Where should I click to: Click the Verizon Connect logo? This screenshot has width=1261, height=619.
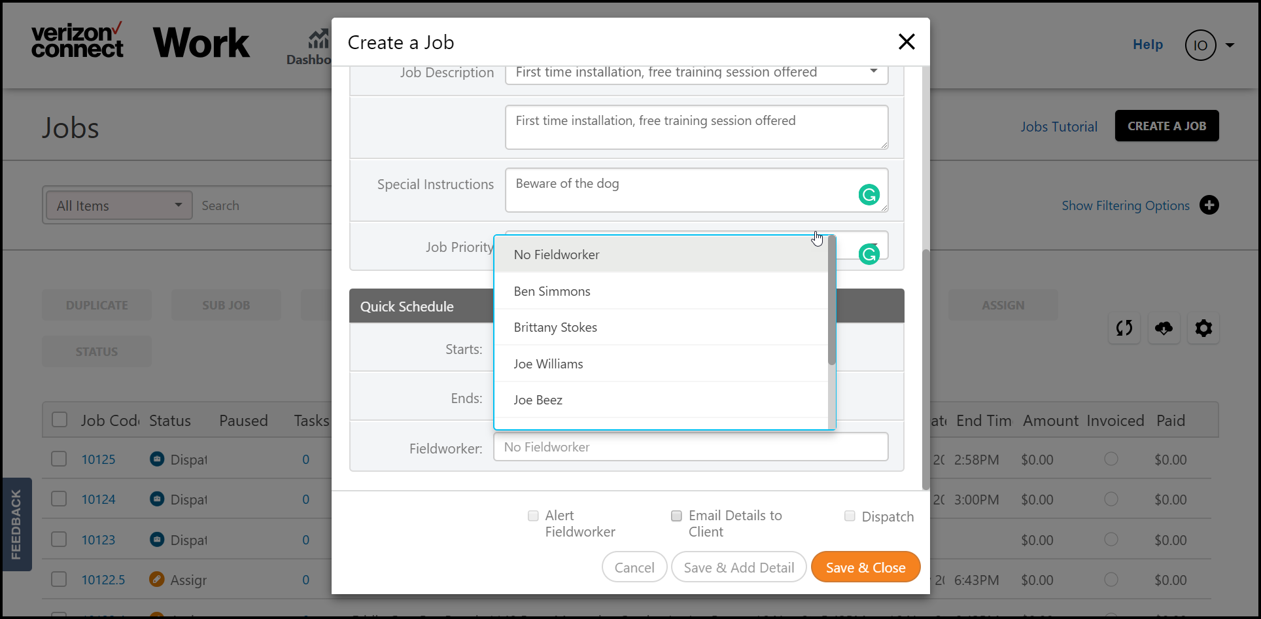point(77,41)
